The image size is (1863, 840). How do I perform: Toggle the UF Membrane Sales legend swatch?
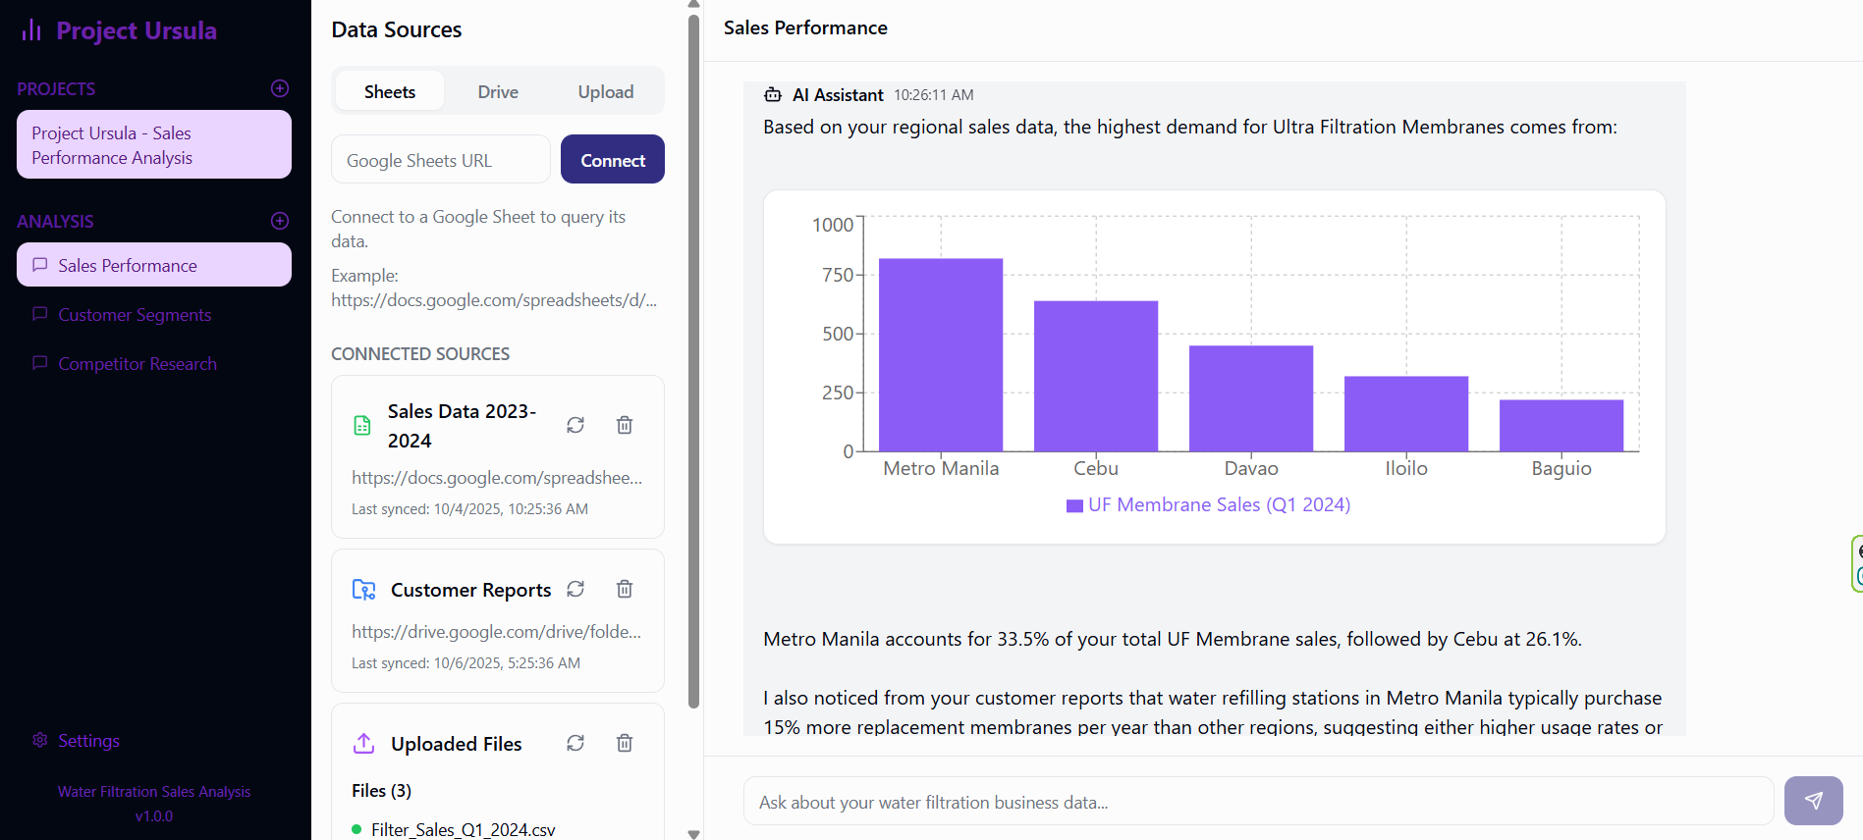point(1075,505)
